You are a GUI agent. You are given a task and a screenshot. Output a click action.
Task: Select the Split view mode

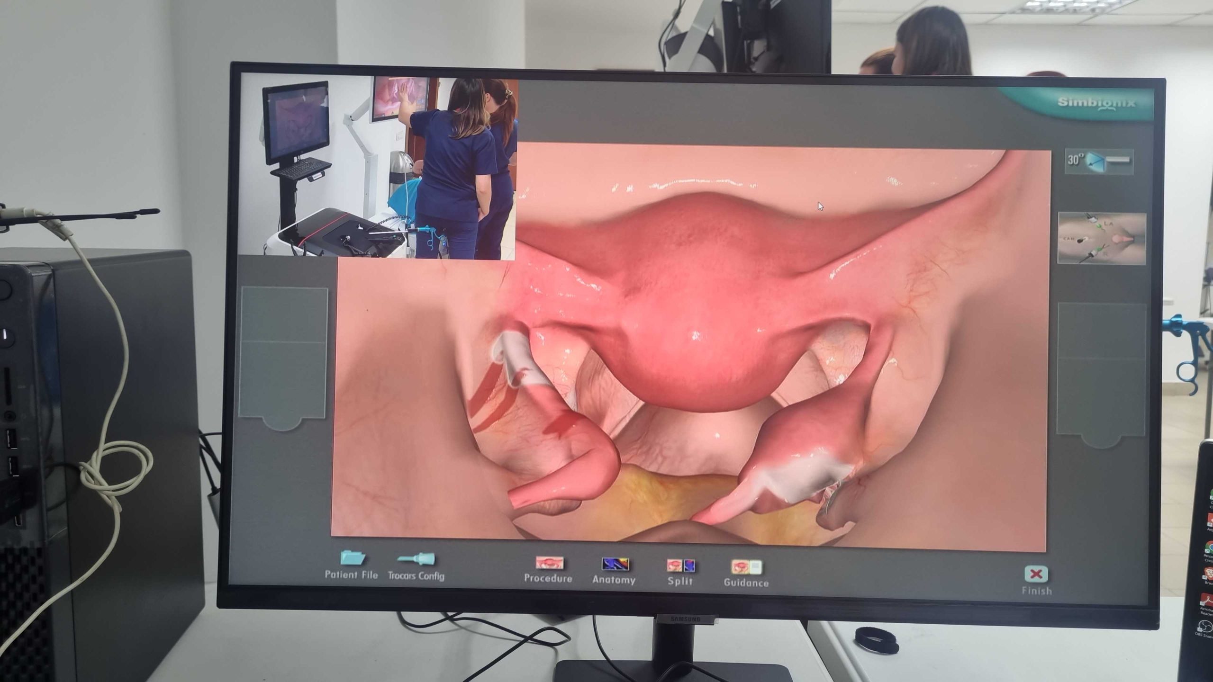(680, 566)
